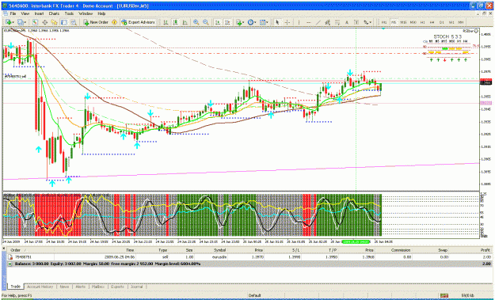Viewport: 495px width, 300px height.
Task: Select the Fibonacci retracement tool
Action: [x=337, y=22]
